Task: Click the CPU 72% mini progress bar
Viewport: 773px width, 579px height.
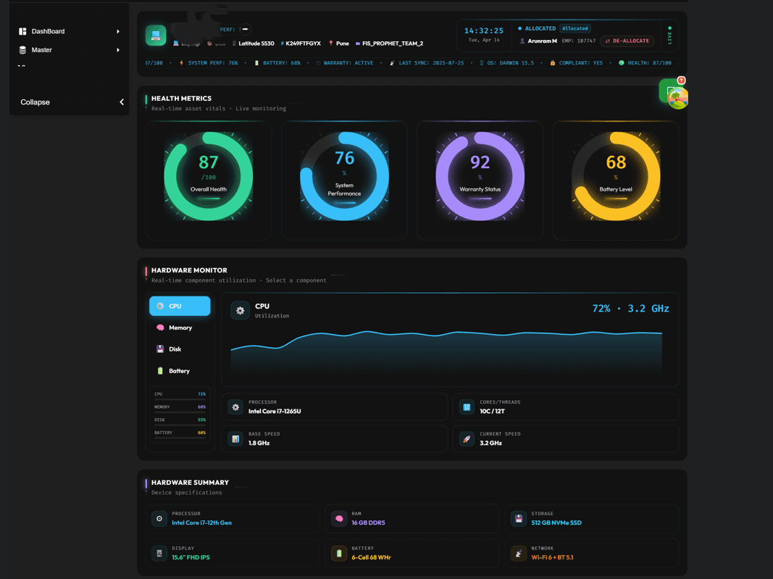Action: [180, 399]
